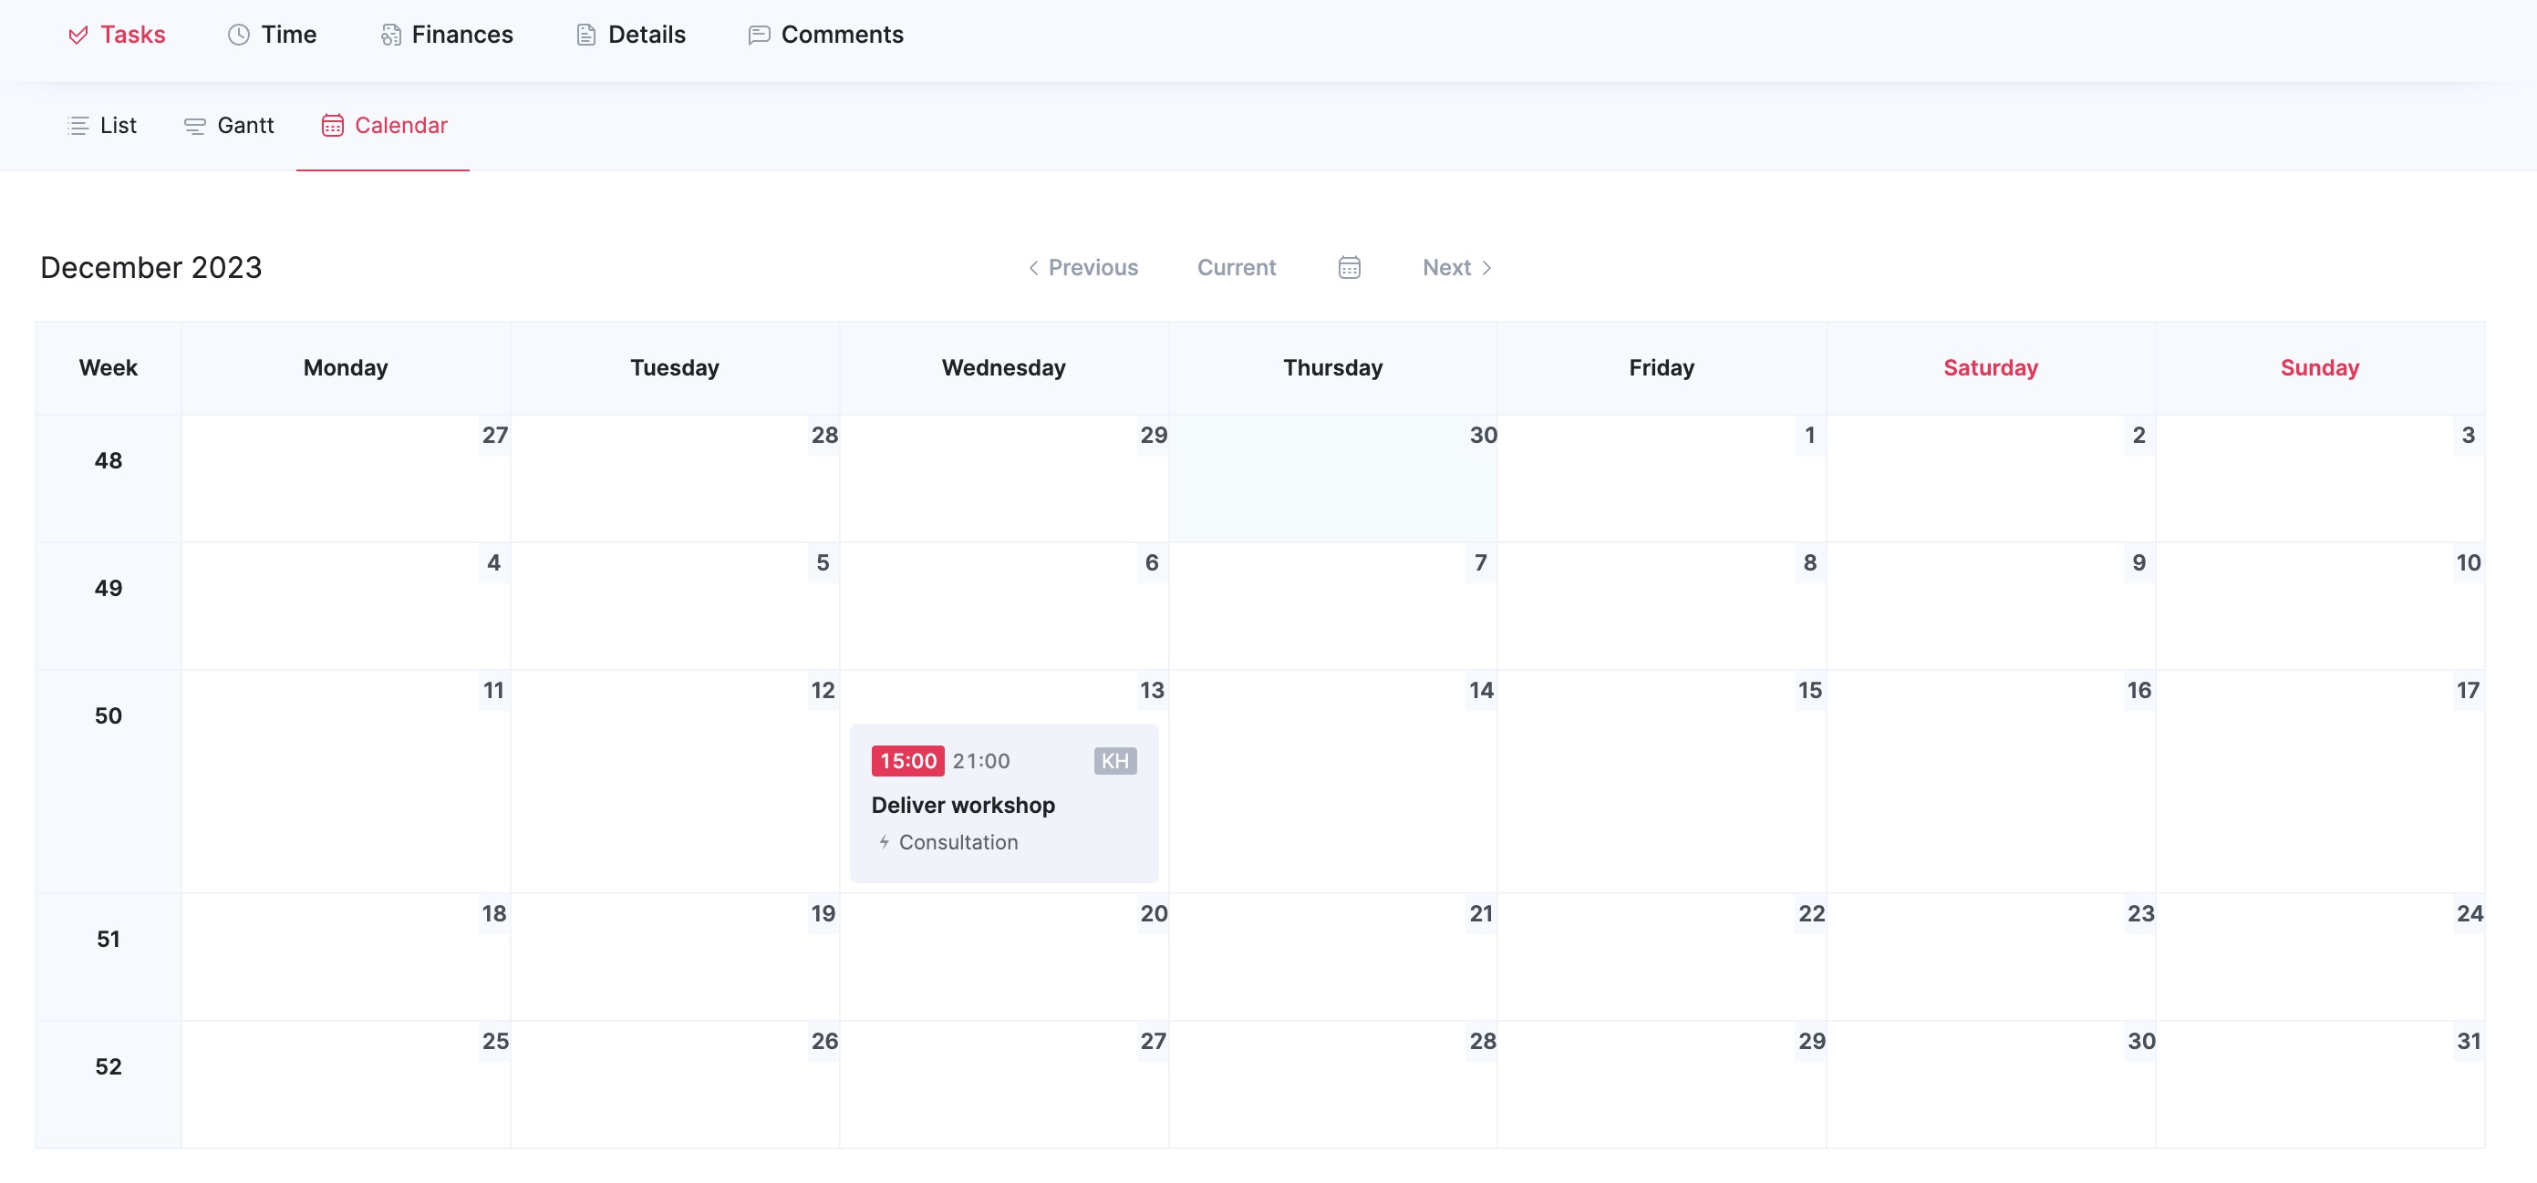Select day 15 on Friday
This screenshot has width=2537, height=1183.
pos(1662,781)
